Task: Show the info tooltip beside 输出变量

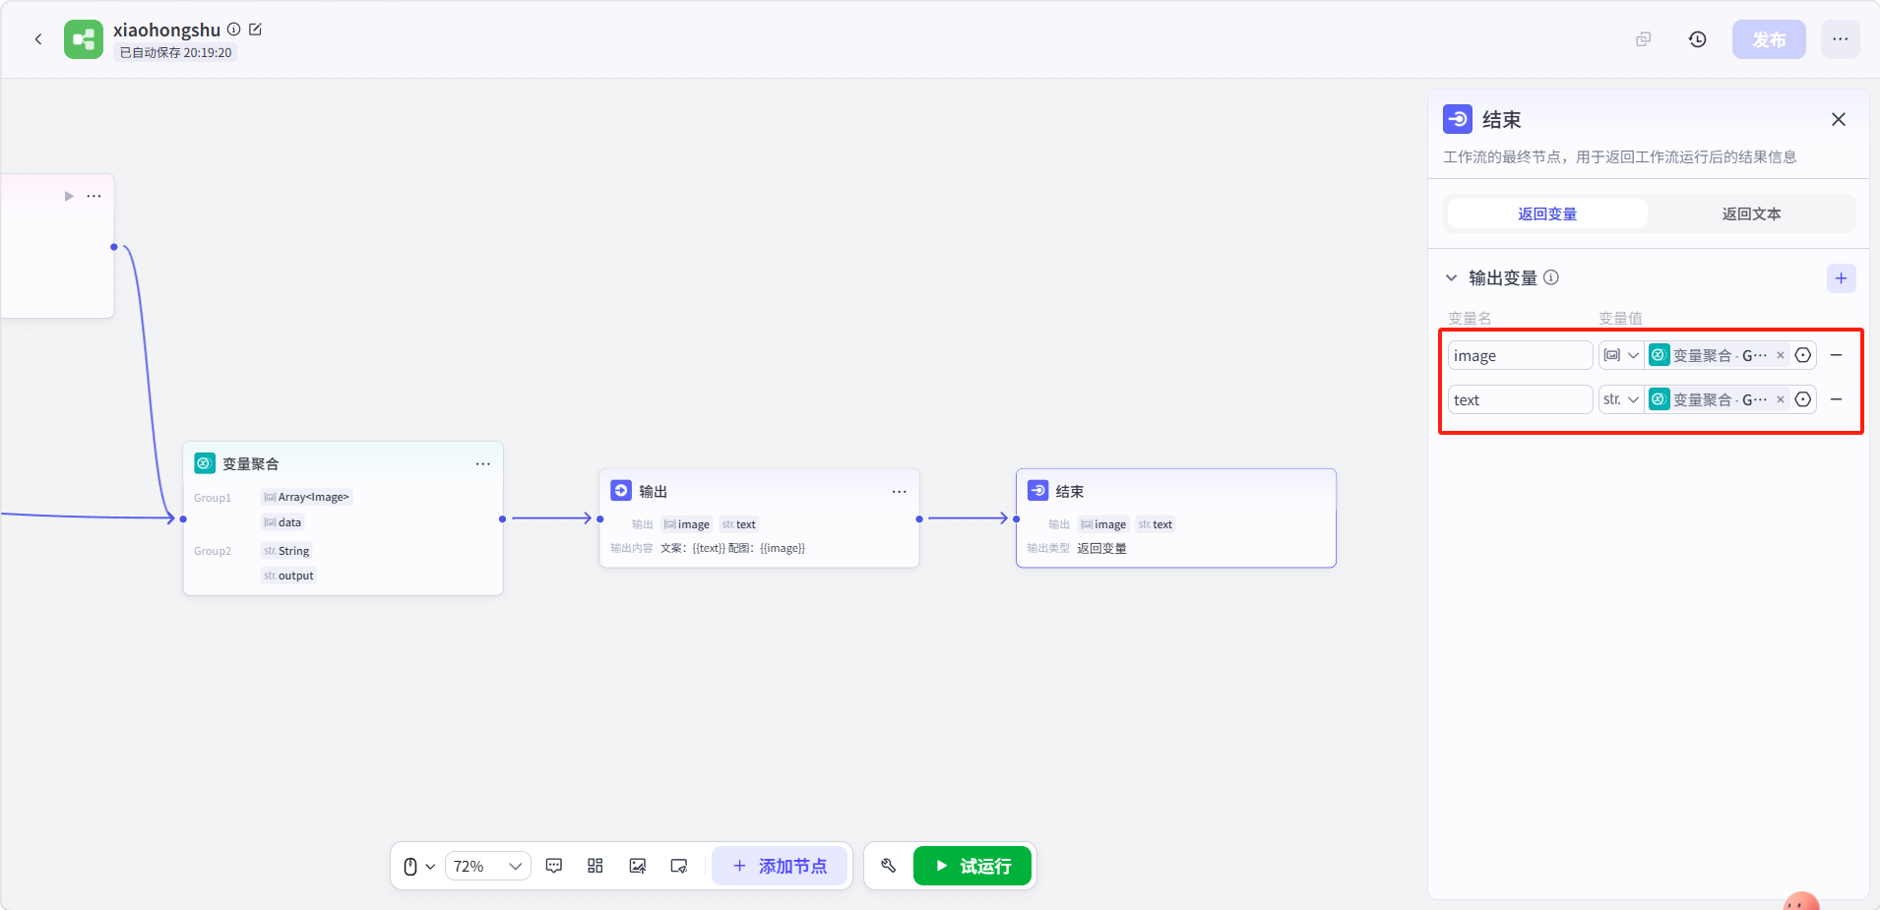Action: tap(1551, 277)
